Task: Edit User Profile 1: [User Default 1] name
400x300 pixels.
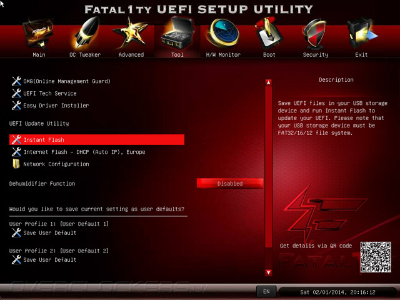Action: tap(59, 224)
